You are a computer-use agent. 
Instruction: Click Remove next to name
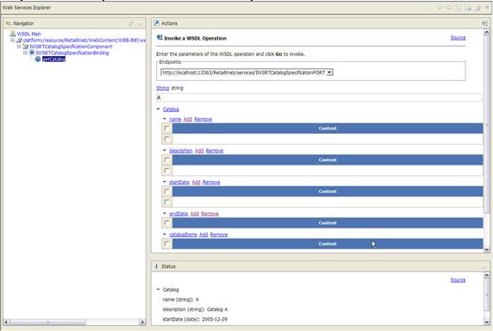click(x=203, y=119)
